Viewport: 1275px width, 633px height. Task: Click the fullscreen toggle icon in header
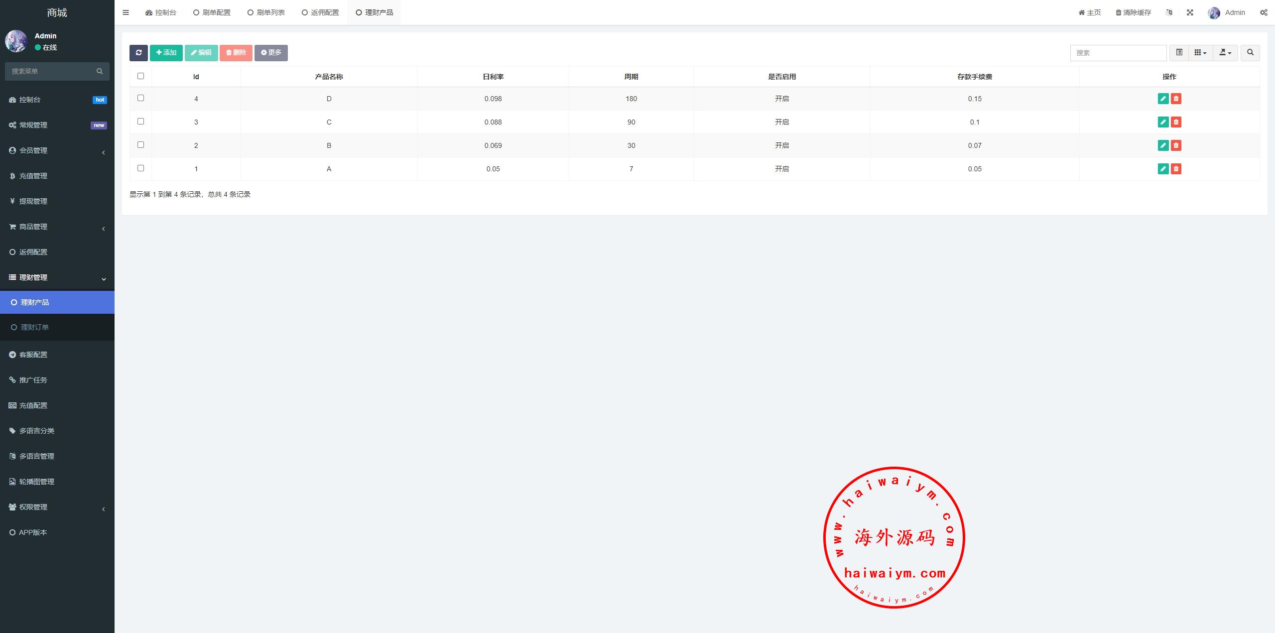(1190, 12)
